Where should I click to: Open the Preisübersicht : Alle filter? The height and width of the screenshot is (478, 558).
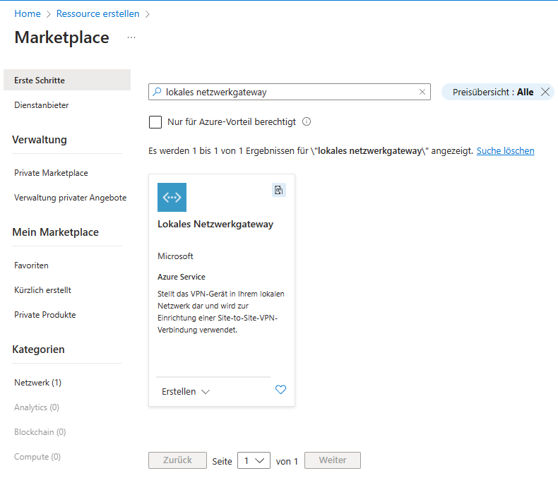pyautogui.click(x=493, y=92)
